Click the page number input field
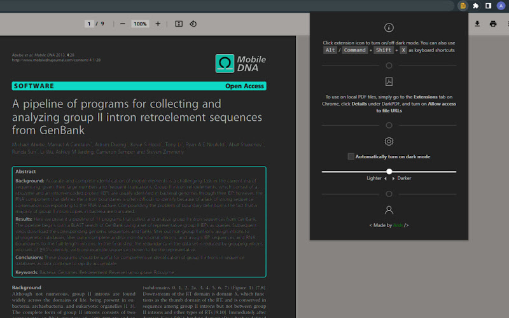Screen dimensions: 509x318 89,24
